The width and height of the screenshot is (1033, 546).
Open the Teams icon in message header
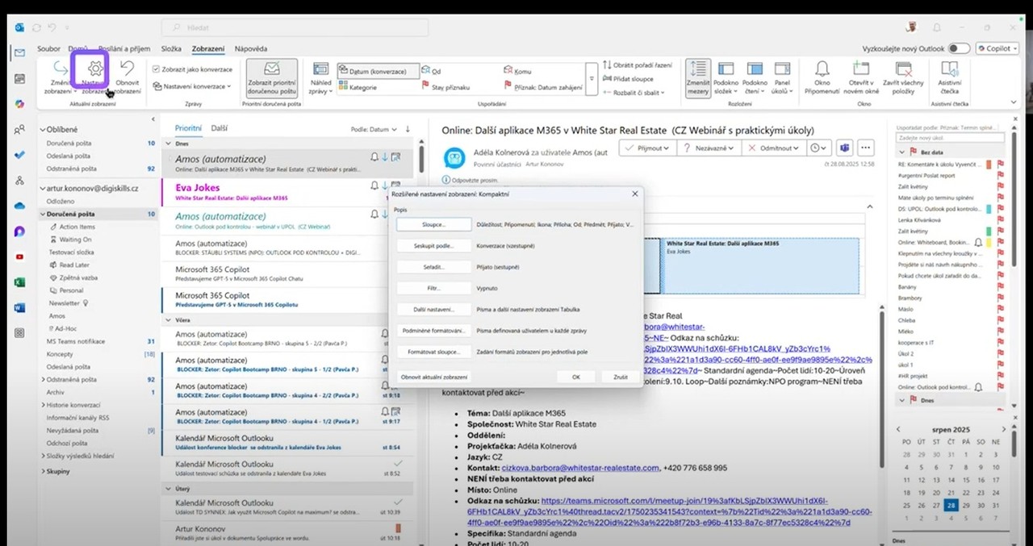[844, 148]
